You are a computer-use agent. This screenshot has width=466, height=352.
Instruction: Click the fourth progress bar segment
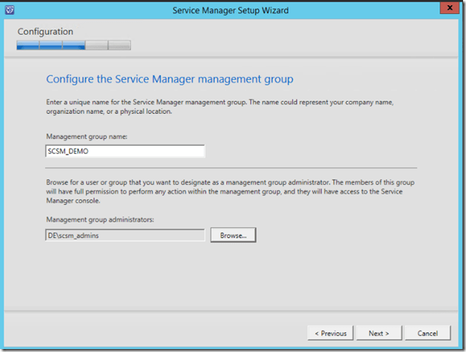coord(97,45)
